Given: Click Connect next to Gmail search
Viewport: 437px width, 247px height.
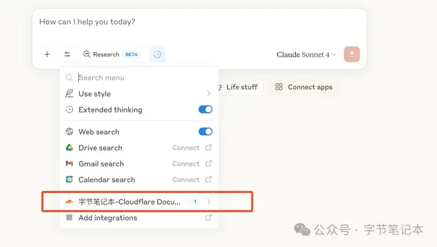Looking at the screenshot, I should tap(186, 163).
